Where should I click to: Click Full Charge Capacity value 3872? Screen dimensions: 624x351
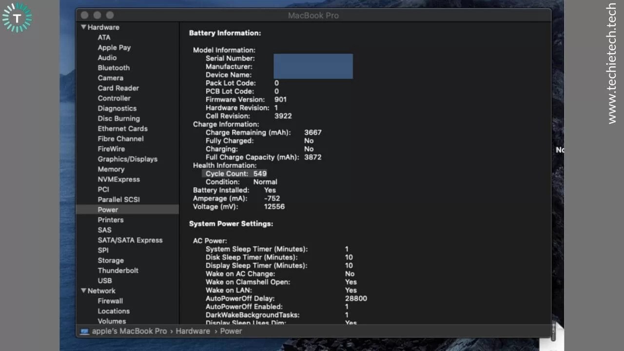313,157
